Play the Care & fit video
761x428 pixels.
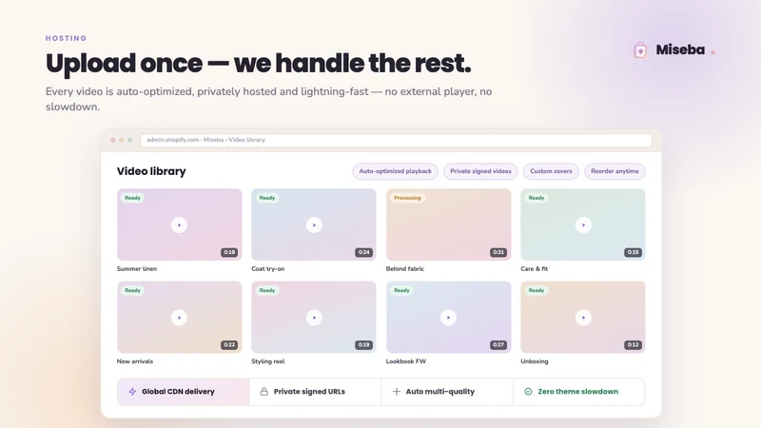point(583,225)
